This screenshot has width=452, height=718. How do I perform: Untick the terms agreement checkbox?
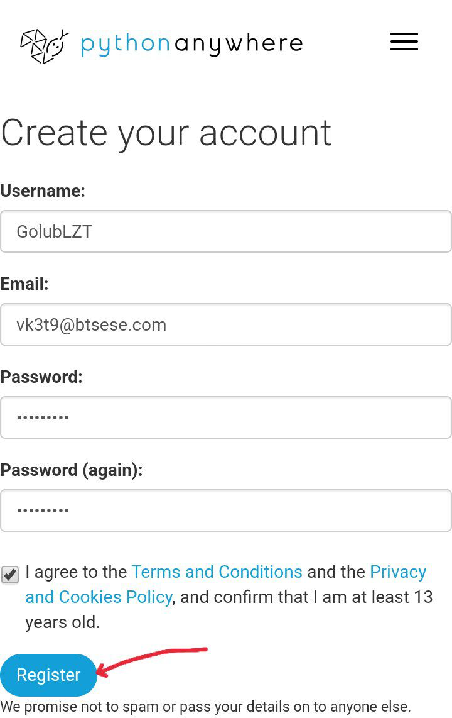click(x=10, y=574)
